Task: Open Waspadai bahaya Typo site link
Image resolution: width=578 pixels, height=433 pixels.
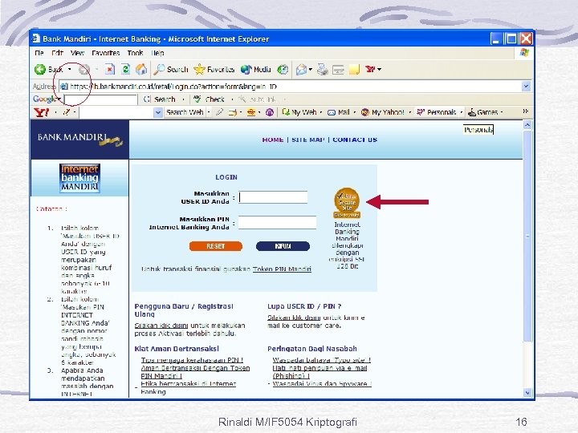Action: point(321,360)
